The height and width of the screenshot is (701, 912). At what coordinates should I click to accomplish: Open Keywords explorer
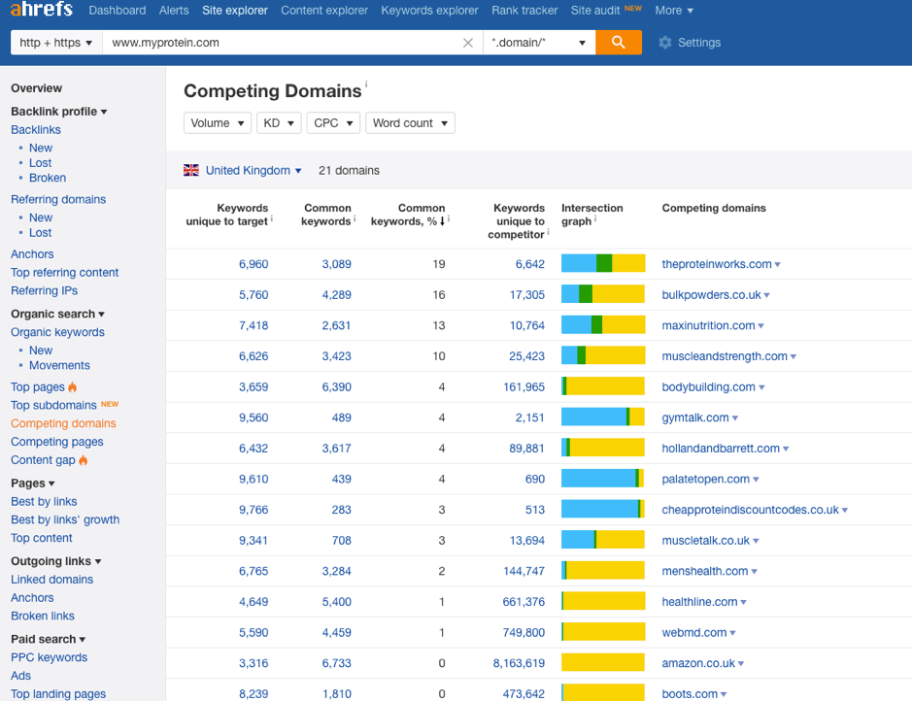(430, 11)
